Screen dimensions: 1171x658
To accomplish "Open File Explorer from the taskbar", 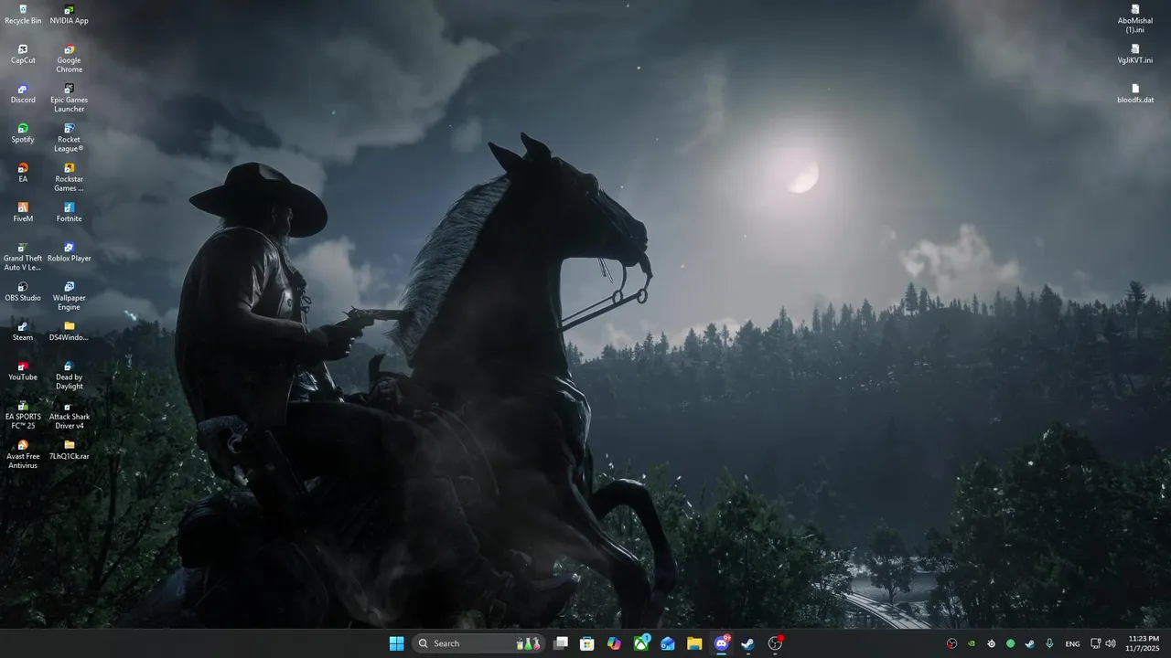I will [694, 643].
